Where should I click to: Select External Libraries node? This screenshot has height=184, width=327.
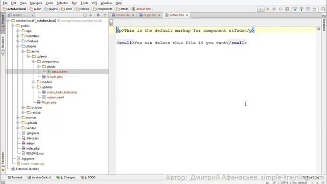pos(27,169)
